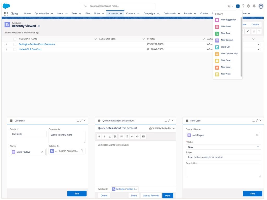Clear Stella Pavlova from the Name field
This screenshot has height=200, width=267.
point(42,152)
